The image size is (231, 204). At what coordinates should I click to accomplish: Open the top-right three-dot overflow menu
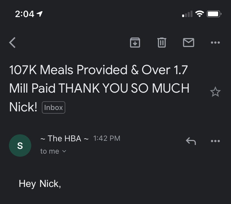coord(215,43)
